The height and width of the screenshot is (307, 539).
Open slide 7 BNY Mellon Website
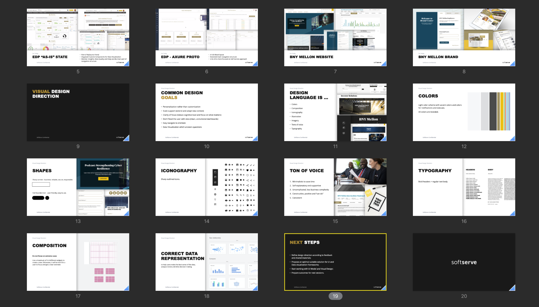click(335, 37)
